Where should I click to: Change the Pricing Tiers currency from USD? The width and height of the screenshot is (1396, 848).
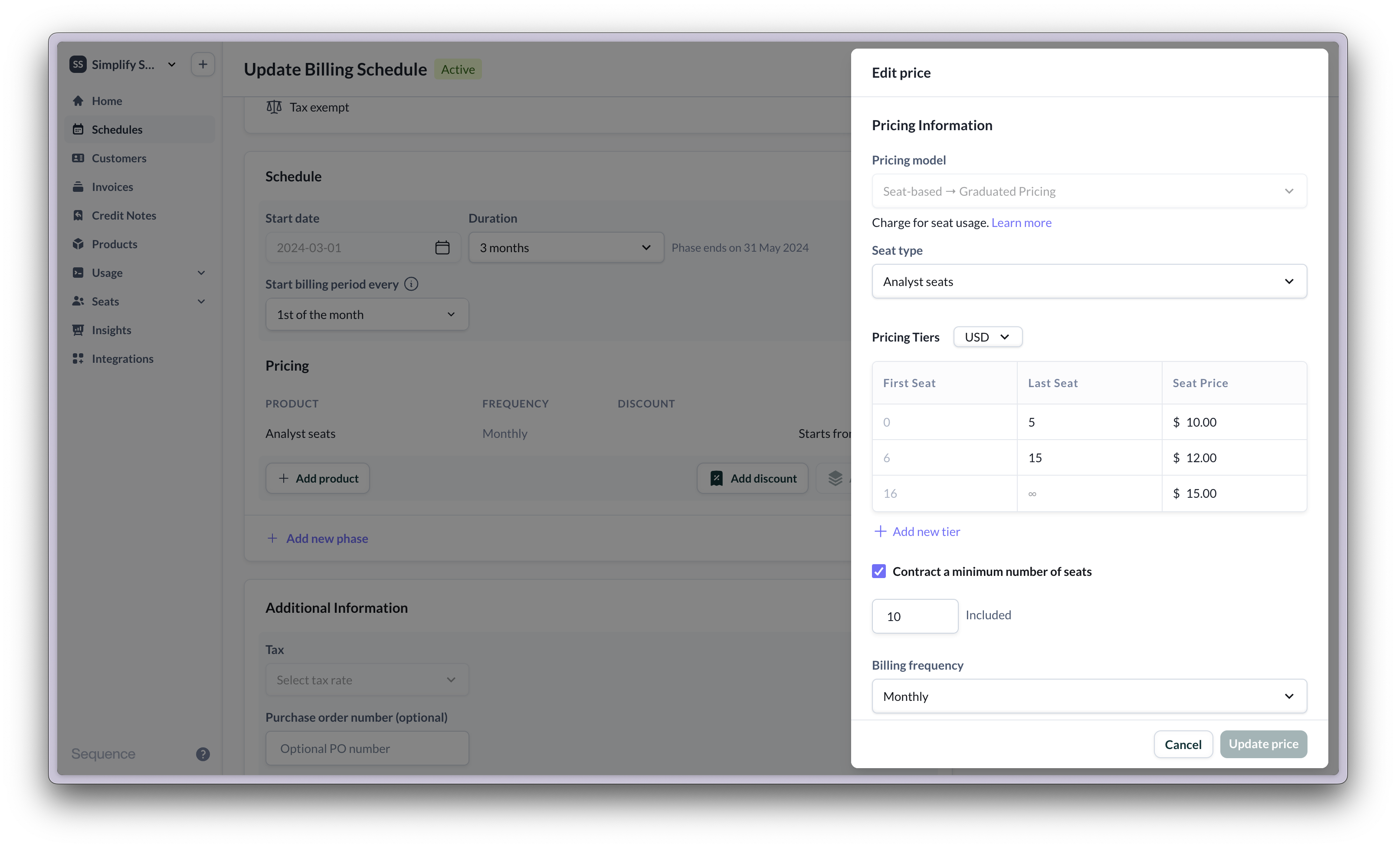(x=987, y=337)
